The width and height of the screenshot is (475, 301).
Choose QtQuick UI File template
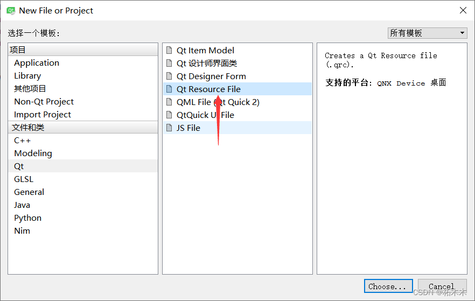237,115
